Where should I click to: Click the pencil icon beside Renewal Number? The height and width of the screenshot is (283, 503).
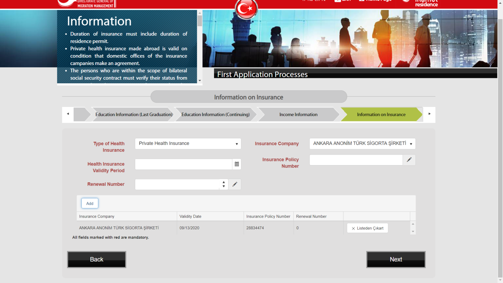click(235, 184)
